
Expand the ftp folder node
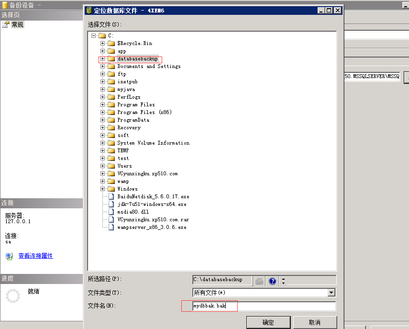(x=102, y=74)
